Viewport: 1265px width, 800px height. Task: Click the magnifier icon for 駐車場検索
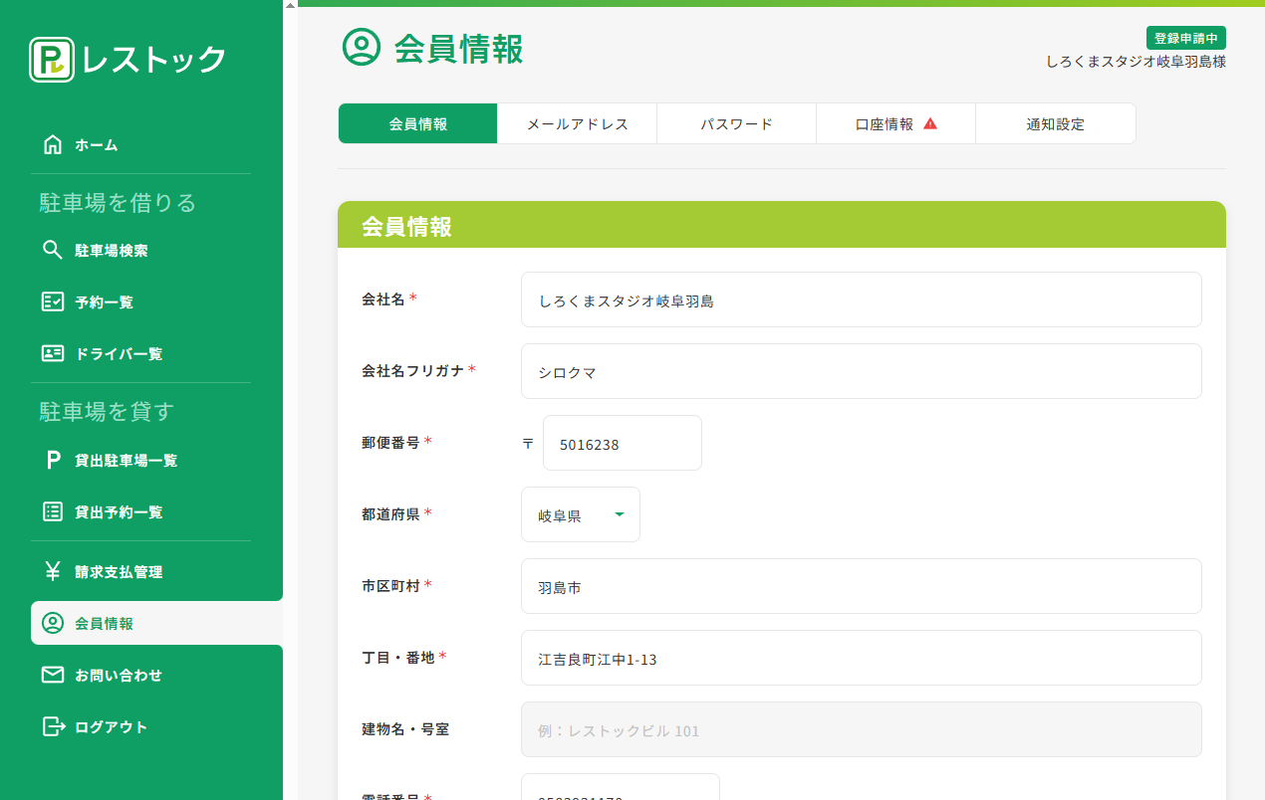tap(53, 251)
